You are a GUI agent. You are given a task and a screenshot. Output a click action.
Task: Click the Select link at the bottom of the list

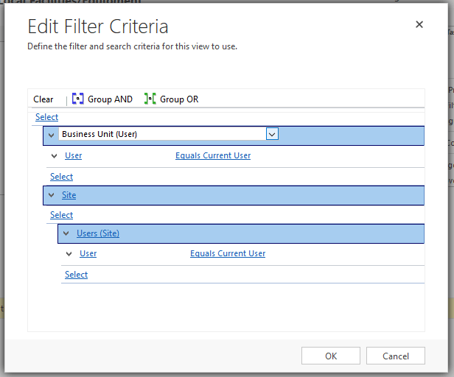click(76, 275)
